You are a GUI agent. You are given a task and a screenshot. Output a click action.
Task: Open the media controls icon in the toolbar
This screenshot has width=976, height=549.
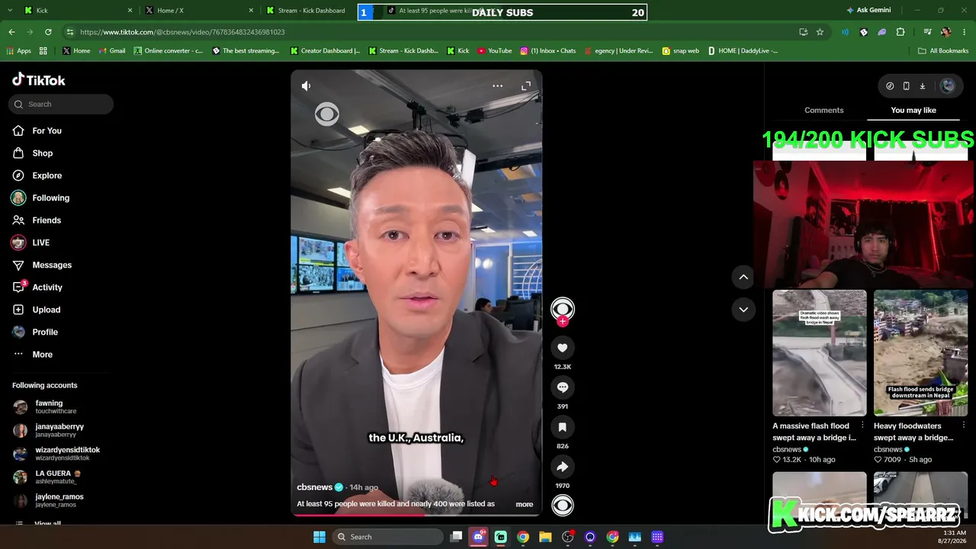click(x=927, y=32)
